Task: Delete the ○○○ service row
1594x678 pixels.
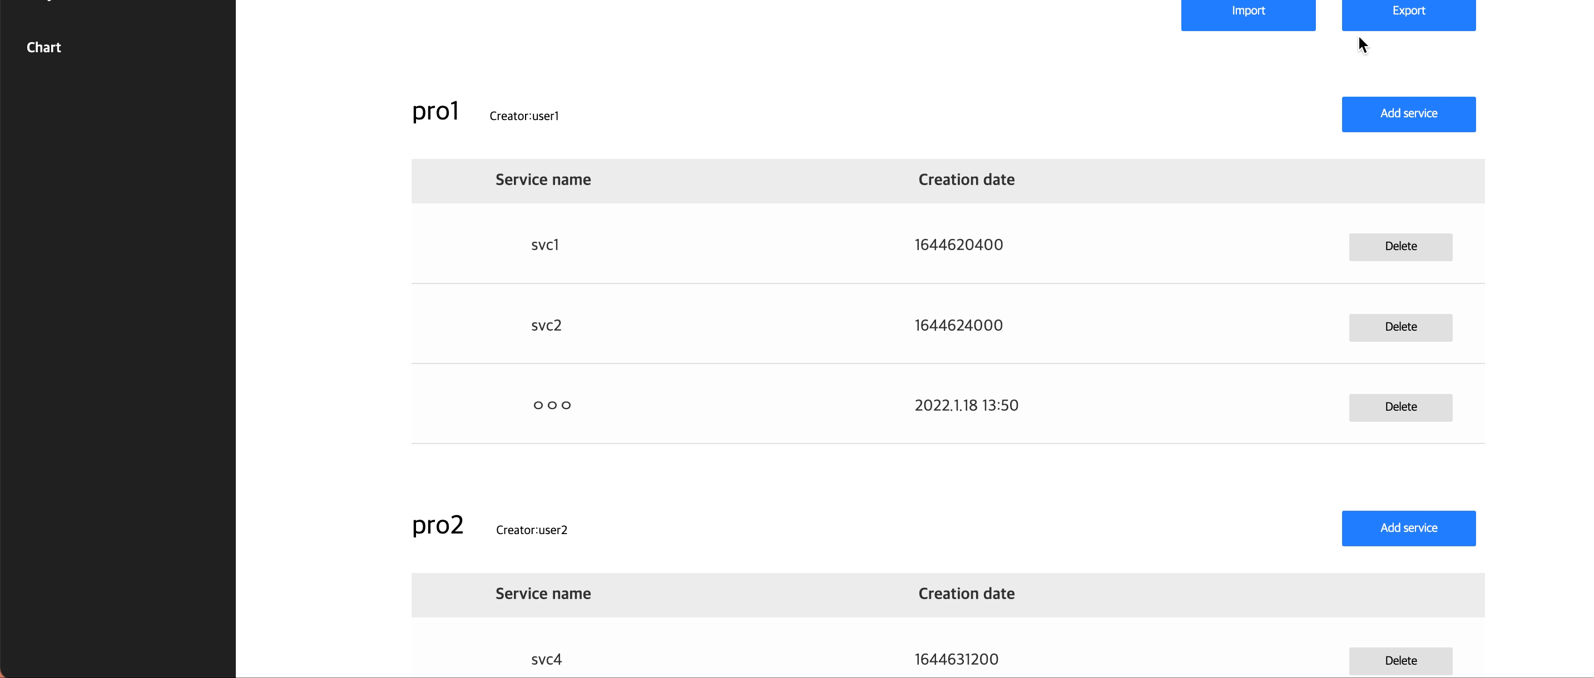Action: click(1400, 407)
